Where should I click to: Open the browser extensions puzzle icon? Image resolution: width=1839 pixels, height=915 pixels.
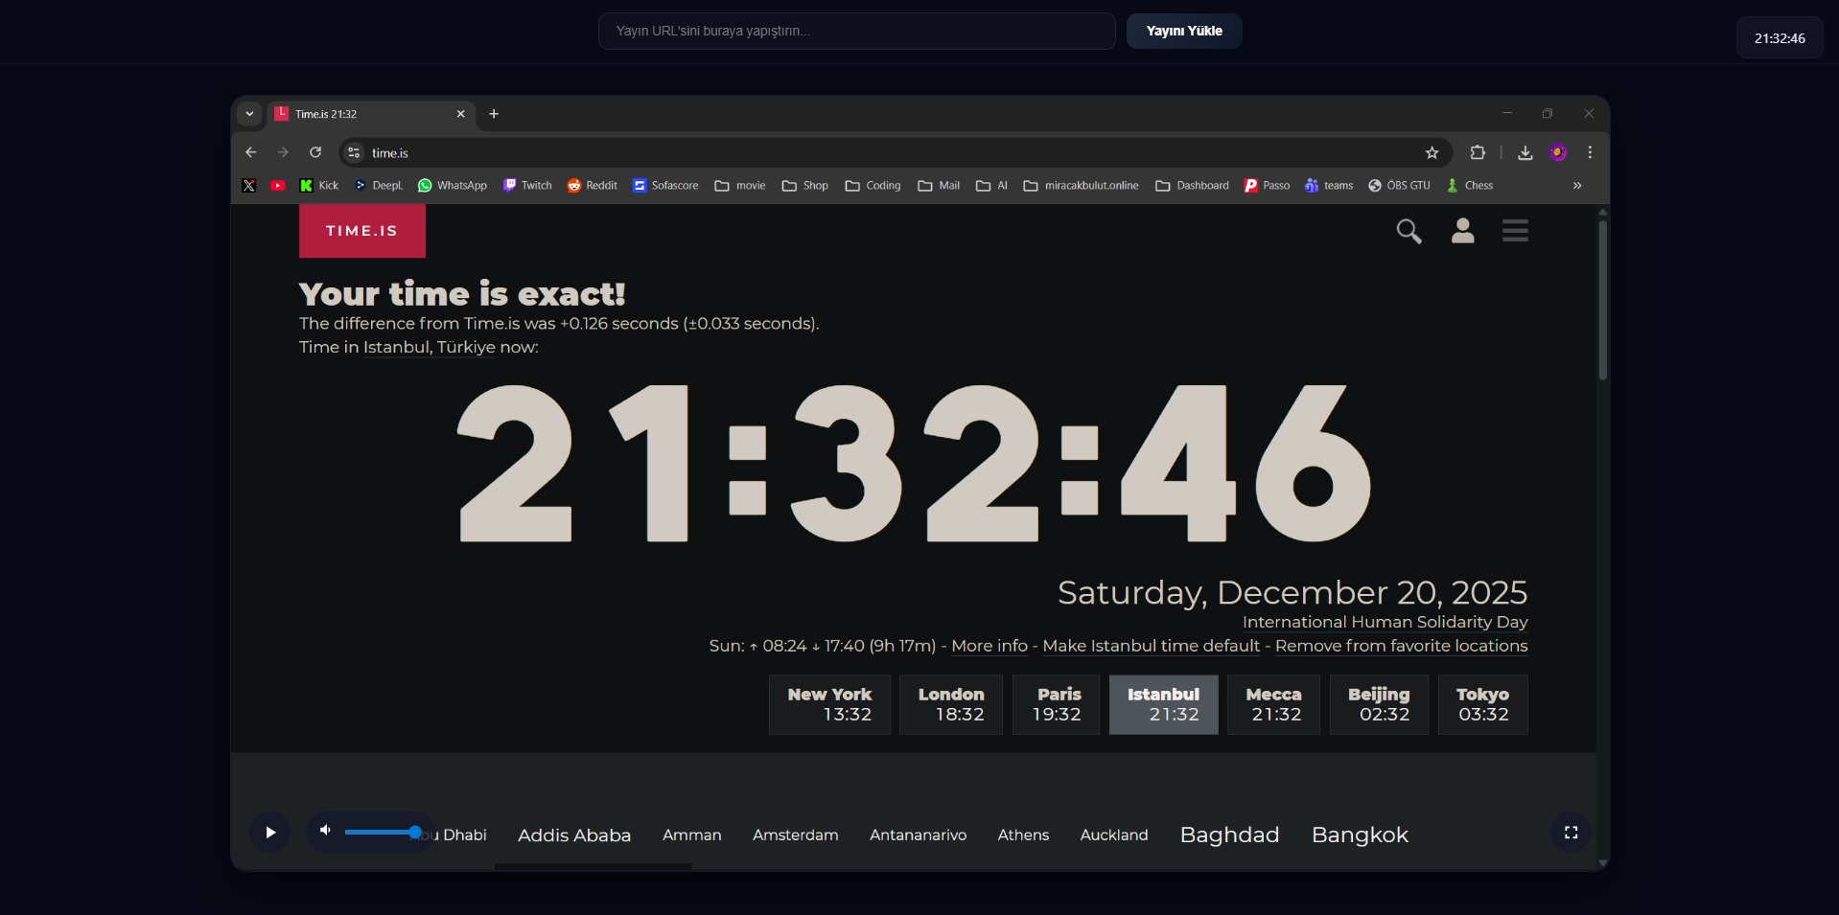(x=1478, y=152)
